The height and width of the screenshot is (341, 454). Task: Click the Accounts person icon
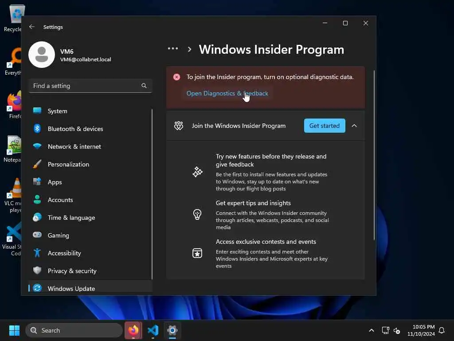37,199
